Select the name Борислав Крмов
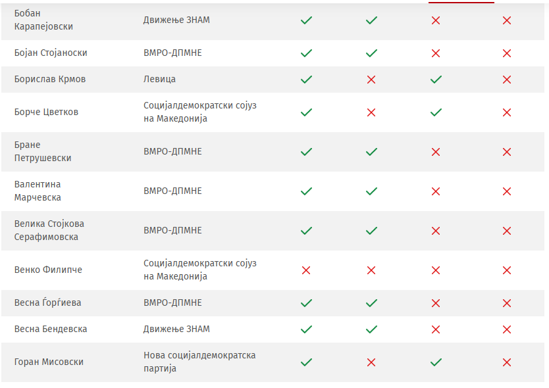 pyautogui.click(x=50, y=80)
